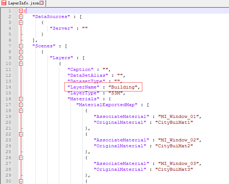This screenshot has width=229, height=184.
Task: Fold the block containing MI_Window_01
Action: coord(21,111)
